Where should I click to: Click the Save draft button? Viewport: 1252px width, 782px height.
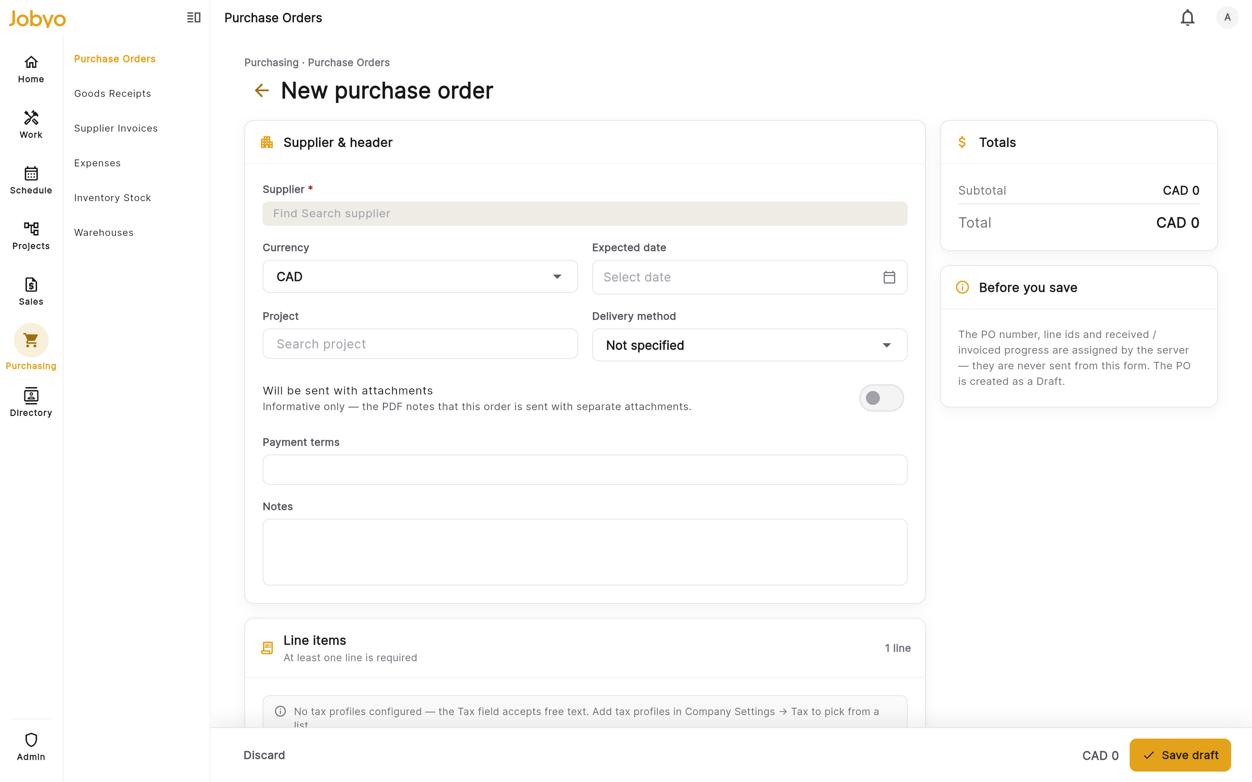(x=1180, y=755)
